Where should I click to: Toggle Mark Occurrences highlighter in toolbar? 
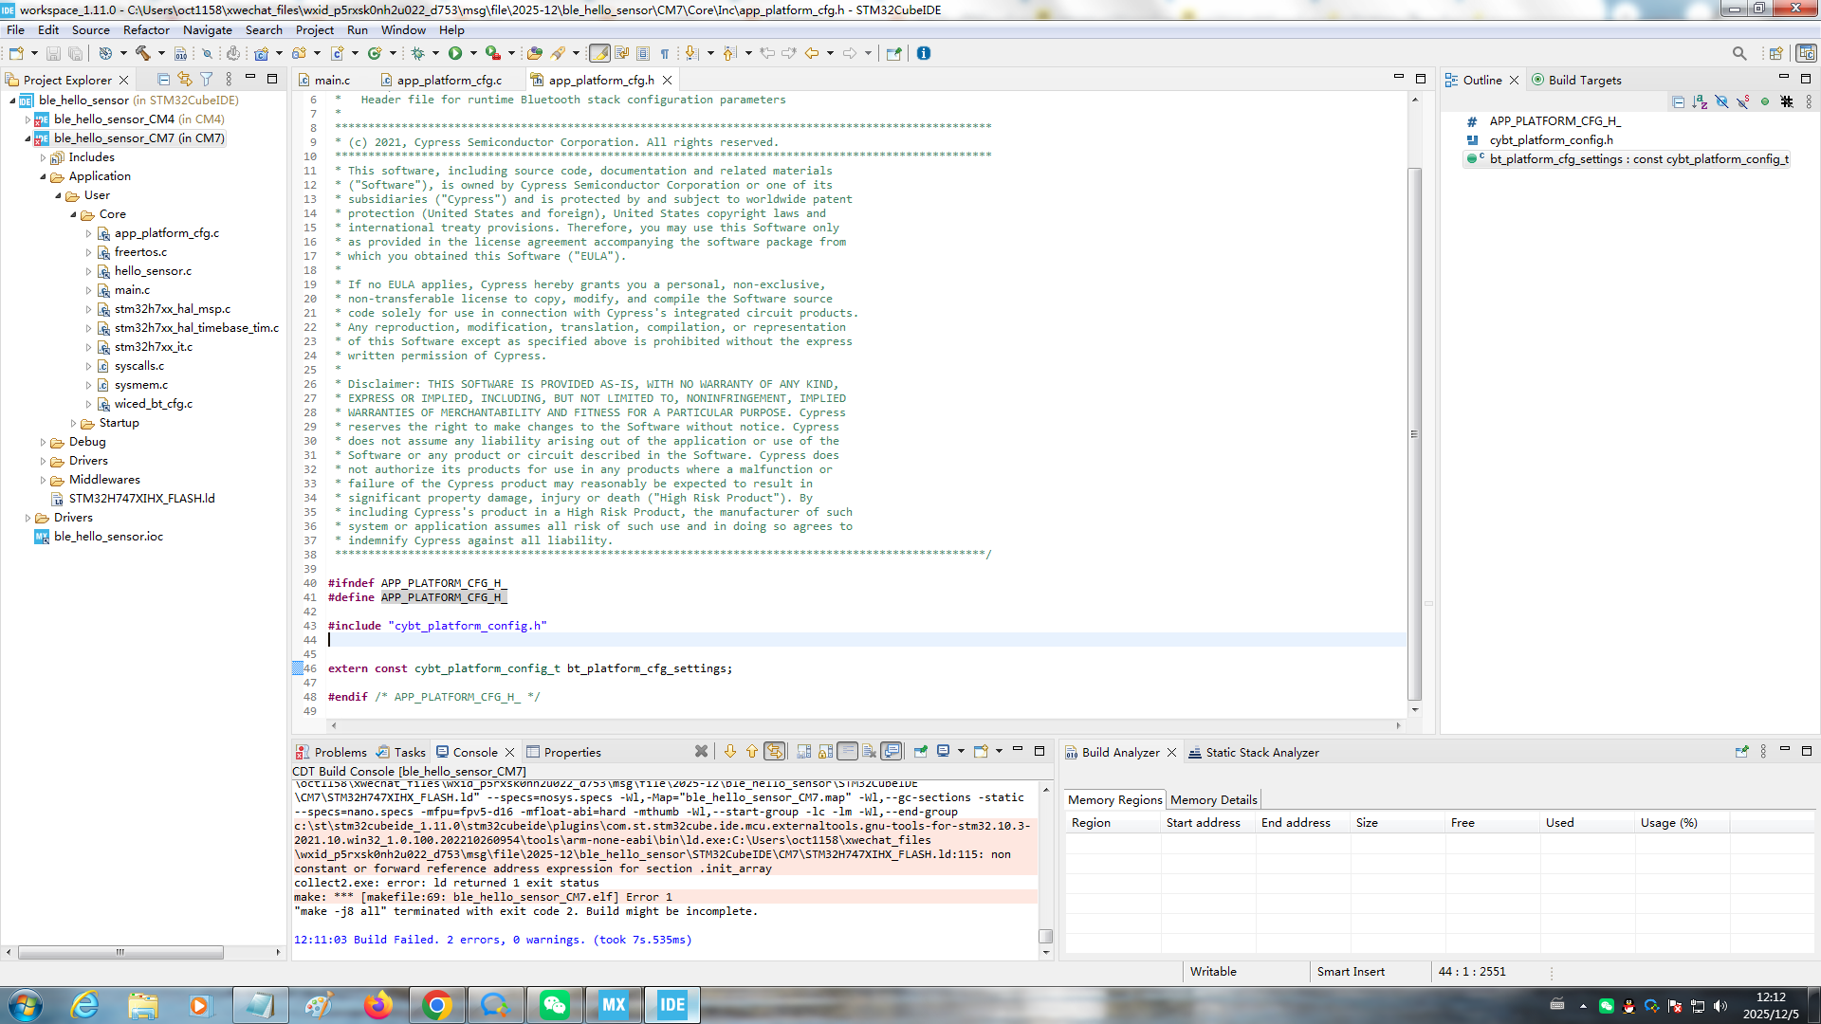(598, 53)
